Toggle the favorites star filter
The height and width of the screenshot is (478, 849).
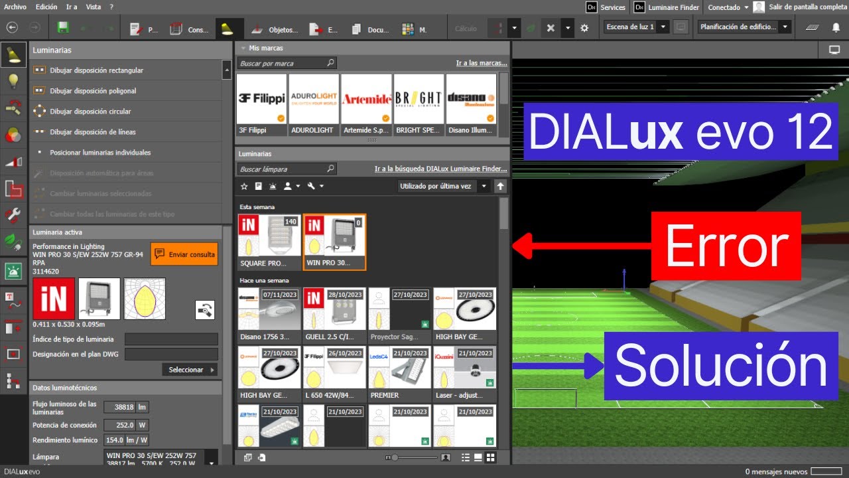click(x=244, y=187)
